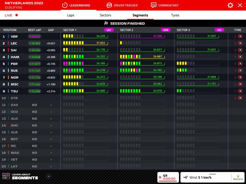
Task: Select driver NOR in position 7
Action: tap(14, 78)
